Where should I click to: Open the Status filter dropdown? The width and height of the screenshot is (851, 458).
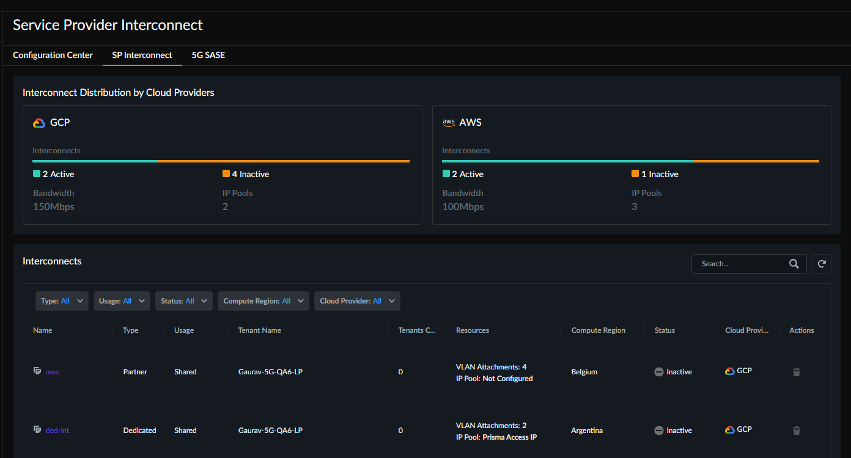184,301
